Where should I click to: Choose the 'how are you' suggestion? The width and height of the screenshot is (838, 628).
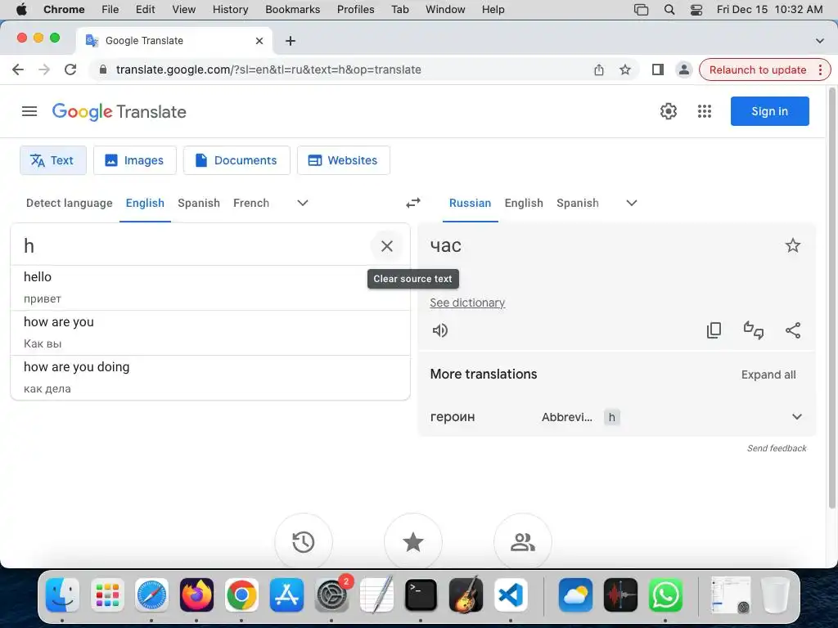(x=210, y=333)
